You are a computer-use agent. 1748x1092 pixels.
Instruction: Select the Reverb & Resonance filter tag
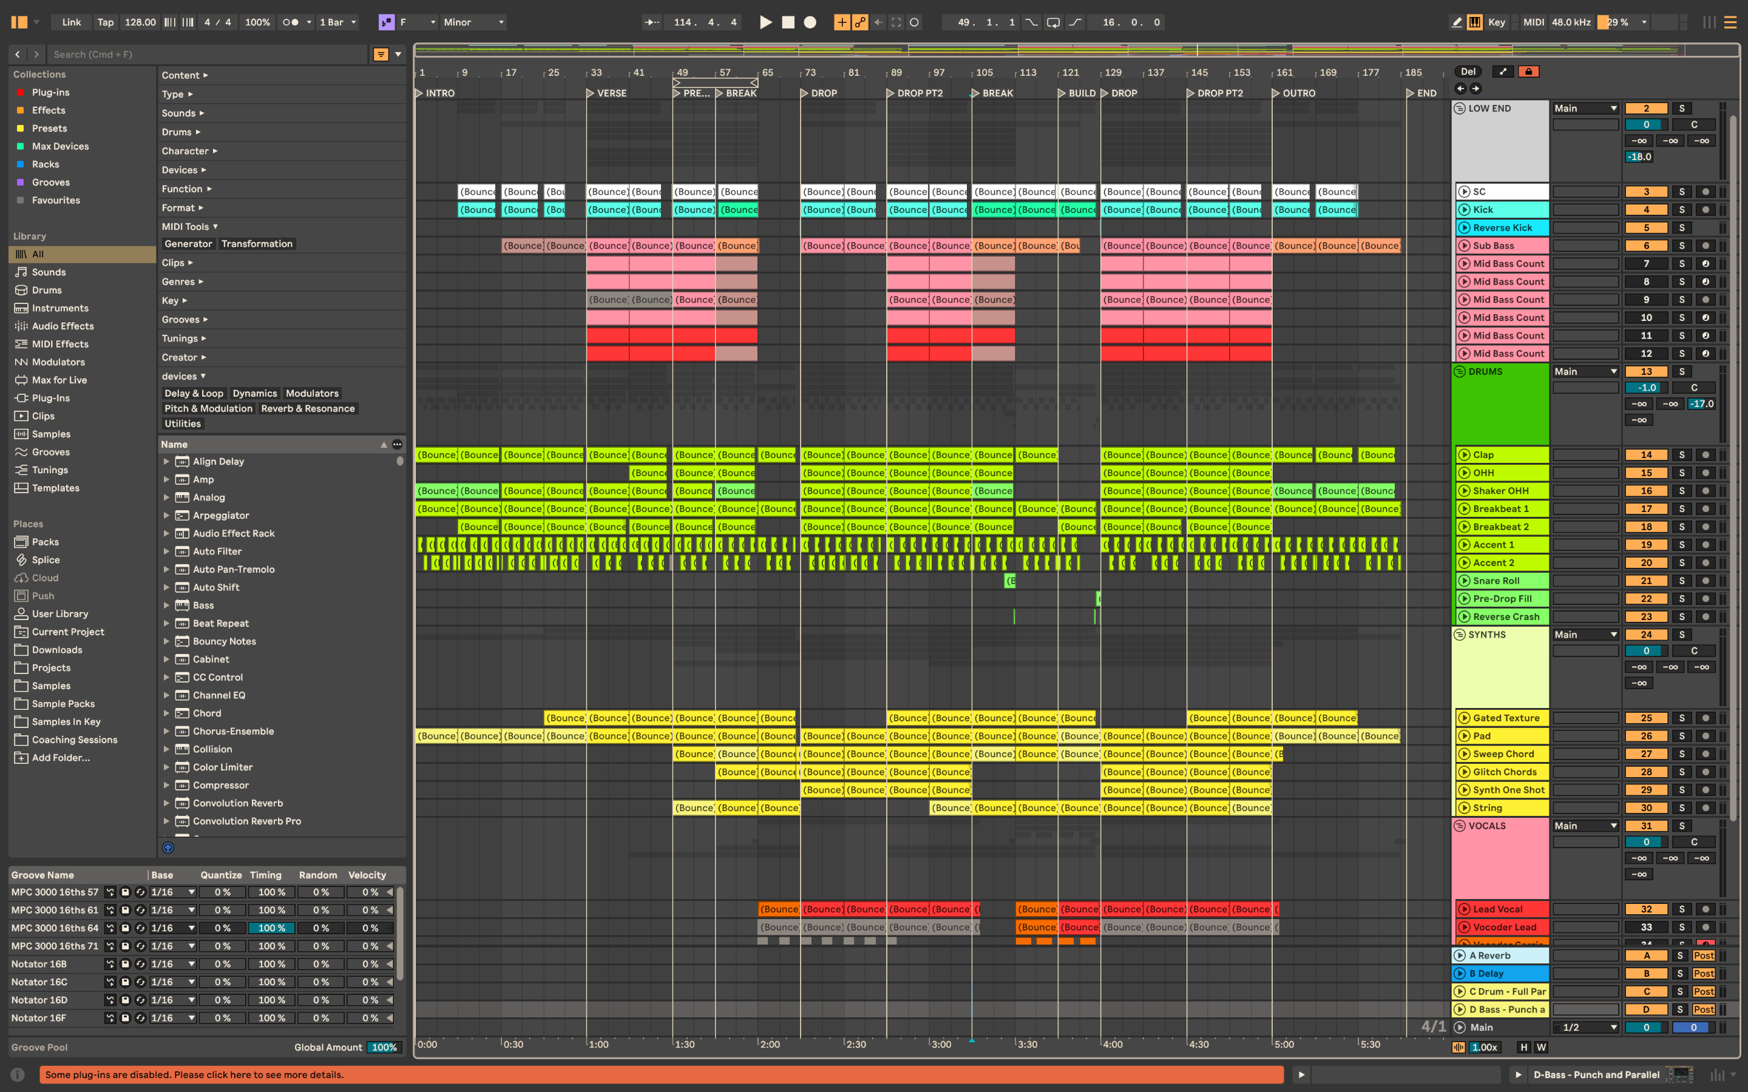pos(308,409)
